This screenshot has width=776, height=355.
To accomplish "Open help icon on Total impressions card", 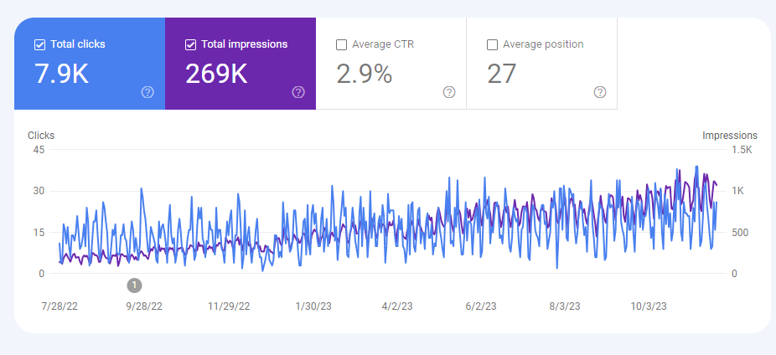I will 298,92.
